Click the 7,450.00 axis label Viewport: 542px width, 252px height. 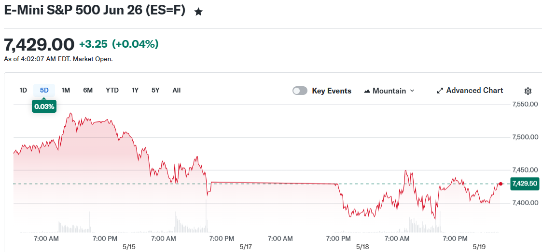(x=525, y=170)
